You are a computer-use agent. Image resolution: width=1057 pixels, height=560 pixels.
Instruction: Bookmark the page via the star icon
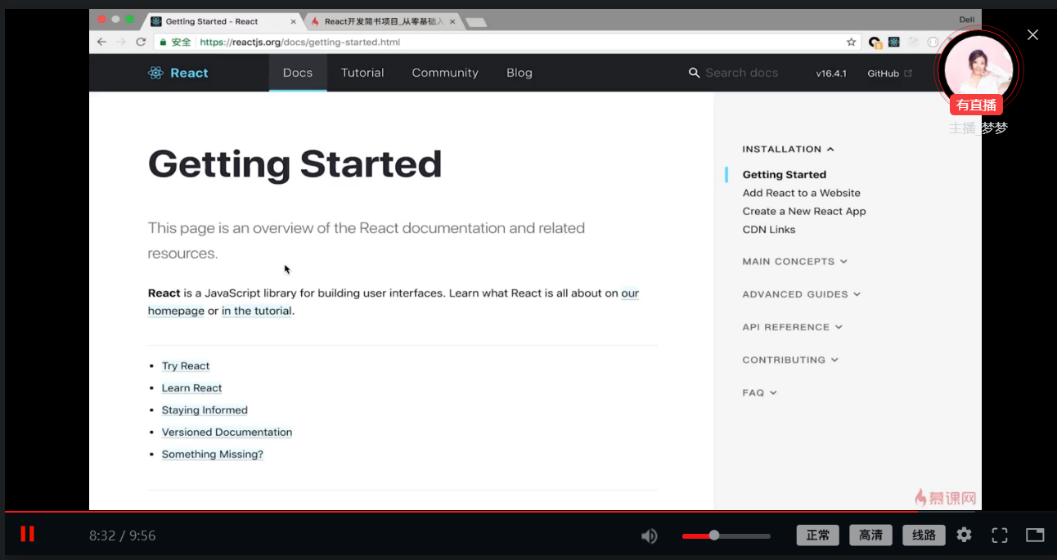(851, 41)
